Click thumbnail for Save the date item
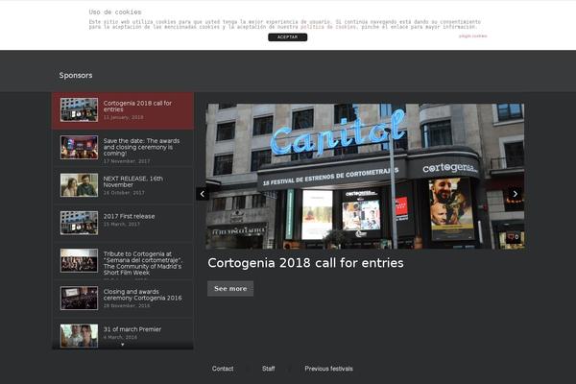 tap(79, 147)
